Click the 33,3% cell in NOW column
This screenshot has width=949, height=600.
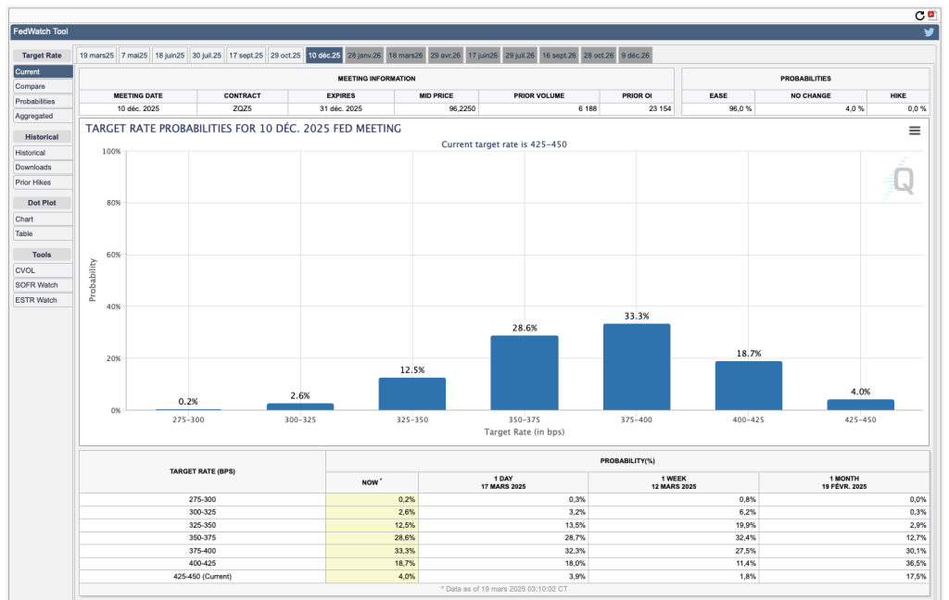[373, 551]
